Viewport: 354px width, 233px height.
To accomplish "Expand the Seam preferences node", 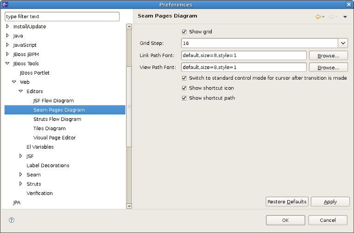I will click(x=21, y=175).
